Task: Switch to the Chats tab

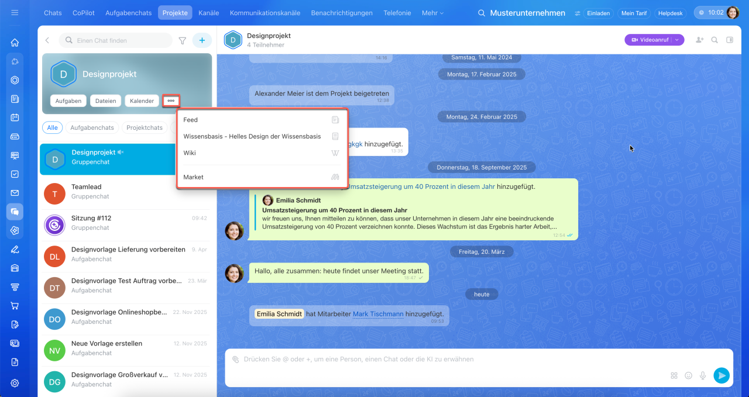Action: (x=53, y=13)
